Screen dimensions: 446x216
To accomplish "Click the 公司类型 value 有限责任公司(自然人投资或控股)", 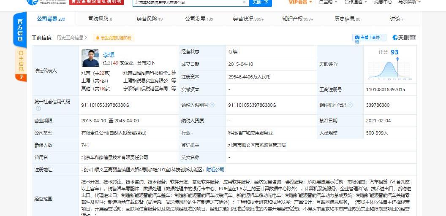I will coord(114,133).
